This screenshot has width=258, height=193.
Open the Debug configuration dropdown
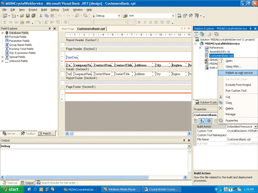119,16
